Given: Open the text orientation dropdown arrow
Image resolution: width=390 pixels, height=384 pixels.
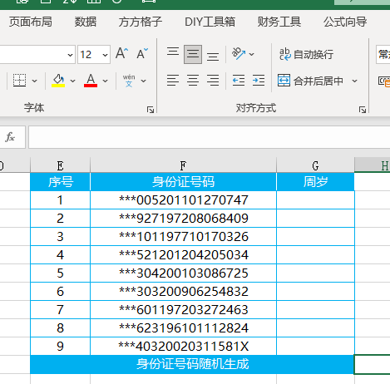Looking at the screenshot, I should (x=252, y=54).
